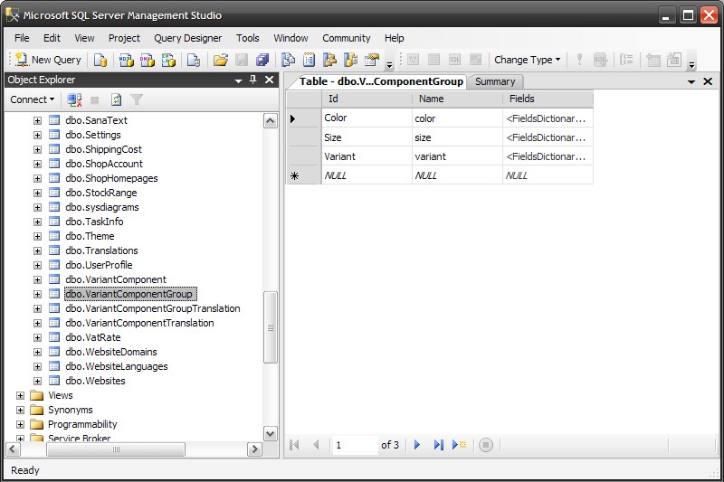Click the New Query toolbar button

(x=48, y=60)
